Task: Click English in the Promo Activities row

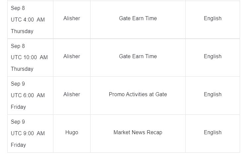Action: click(213, 95)
